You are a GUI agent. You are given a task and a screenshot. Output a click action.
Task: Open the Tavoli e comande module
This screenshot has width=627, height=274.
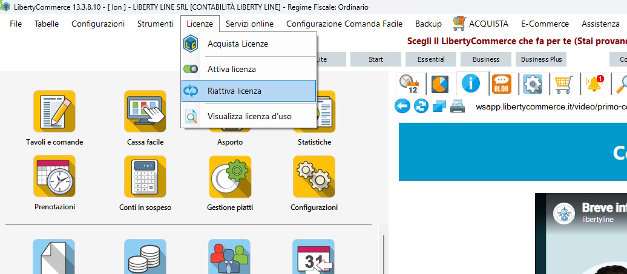(x=54, y=111)
